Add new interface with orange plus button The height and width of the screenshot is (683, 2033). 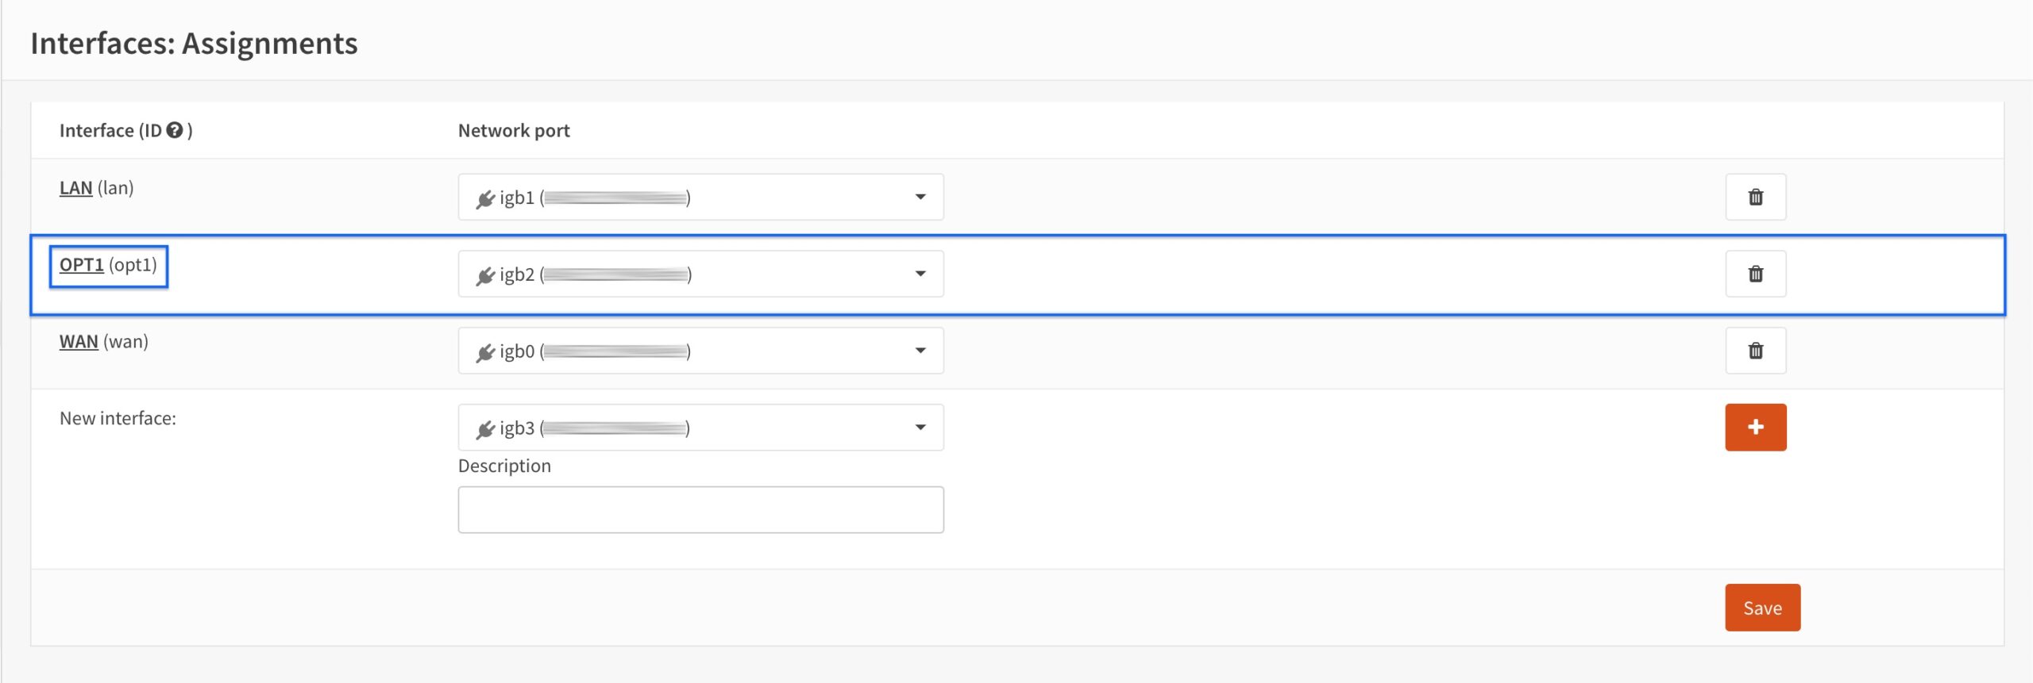click(x=1755, y=427)
